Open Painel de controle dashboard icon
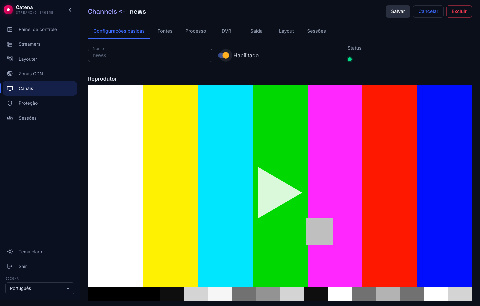 (x=10, y=29)
